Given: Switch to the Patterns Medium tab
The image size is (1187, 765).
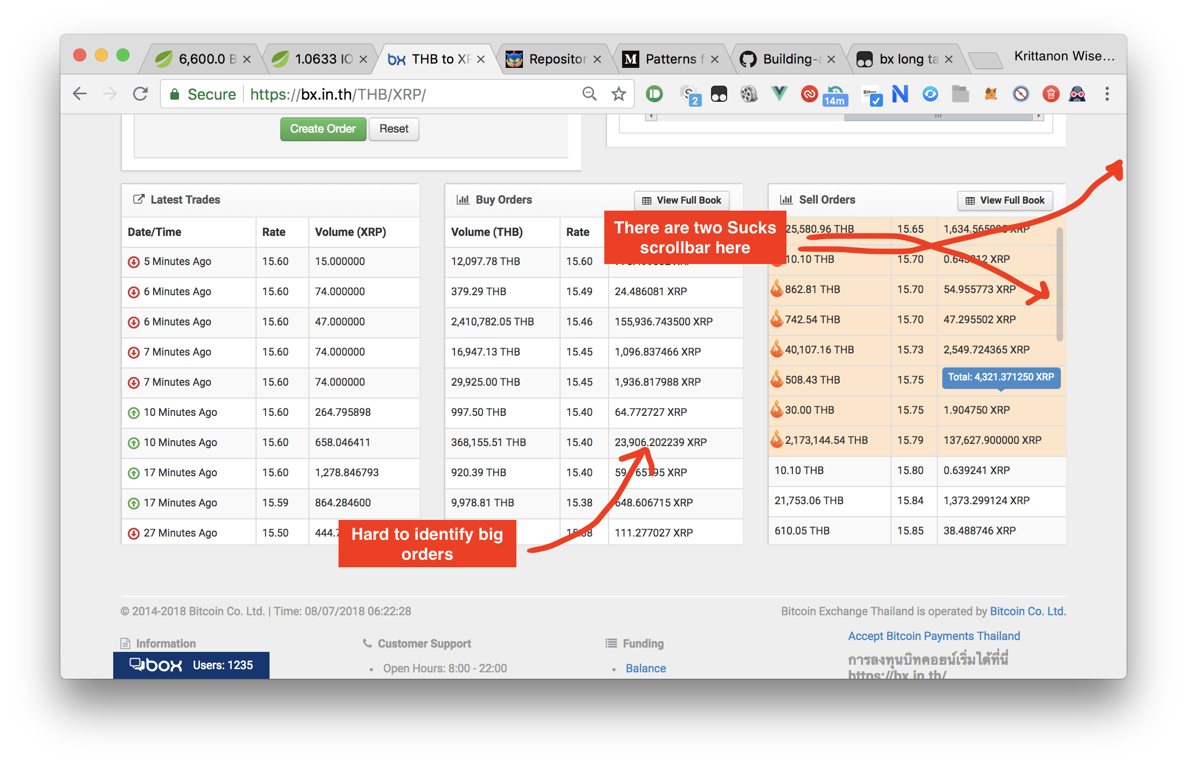Looking at the screenshot, I should pos(671,59).
